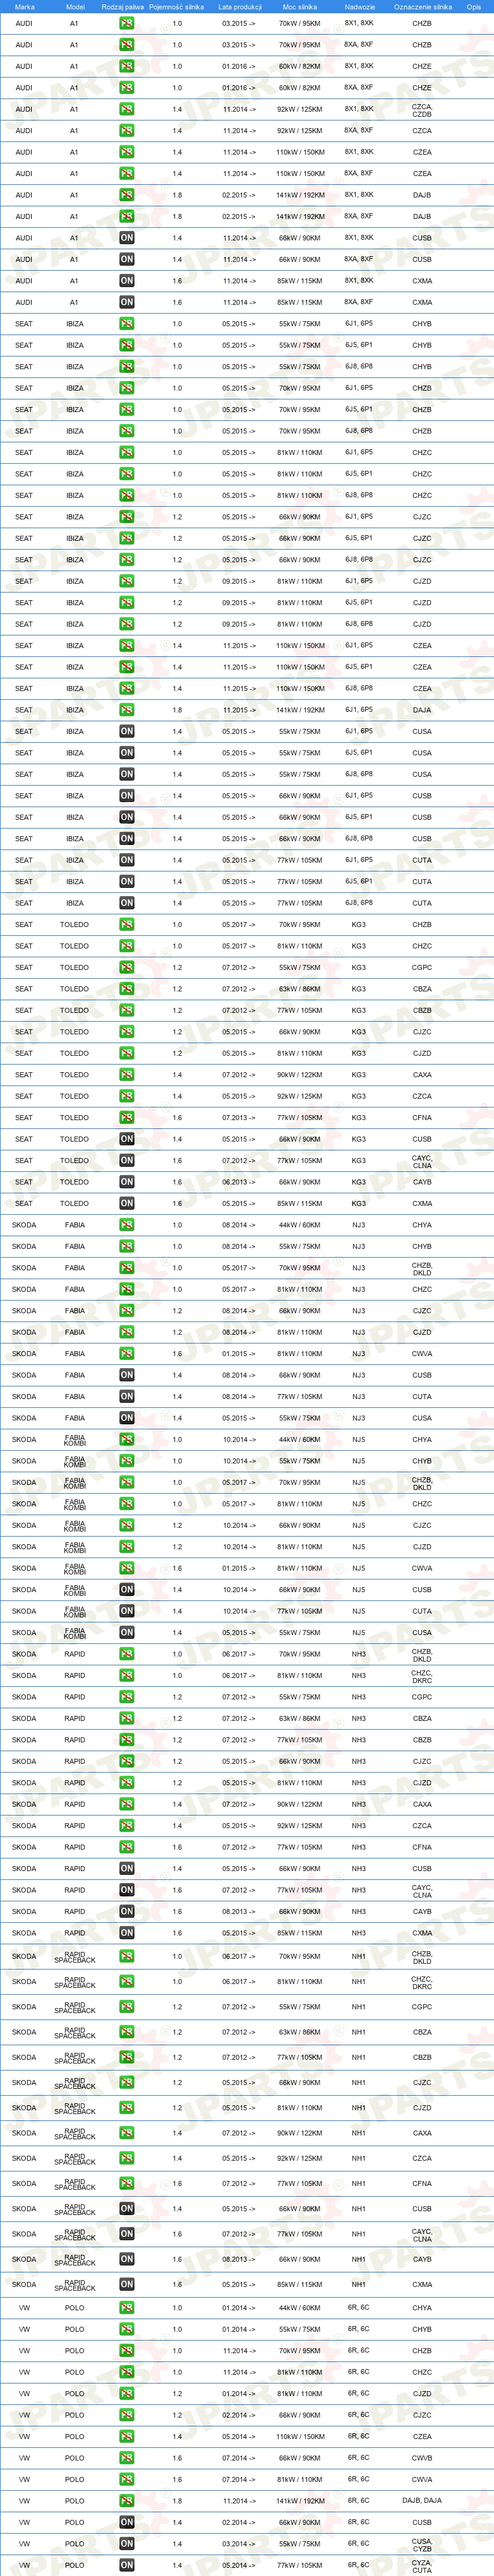
Task: Click ON icon in Seat Toledo CXMA row
Action: pyautogui.click(x=126, y=1203)
